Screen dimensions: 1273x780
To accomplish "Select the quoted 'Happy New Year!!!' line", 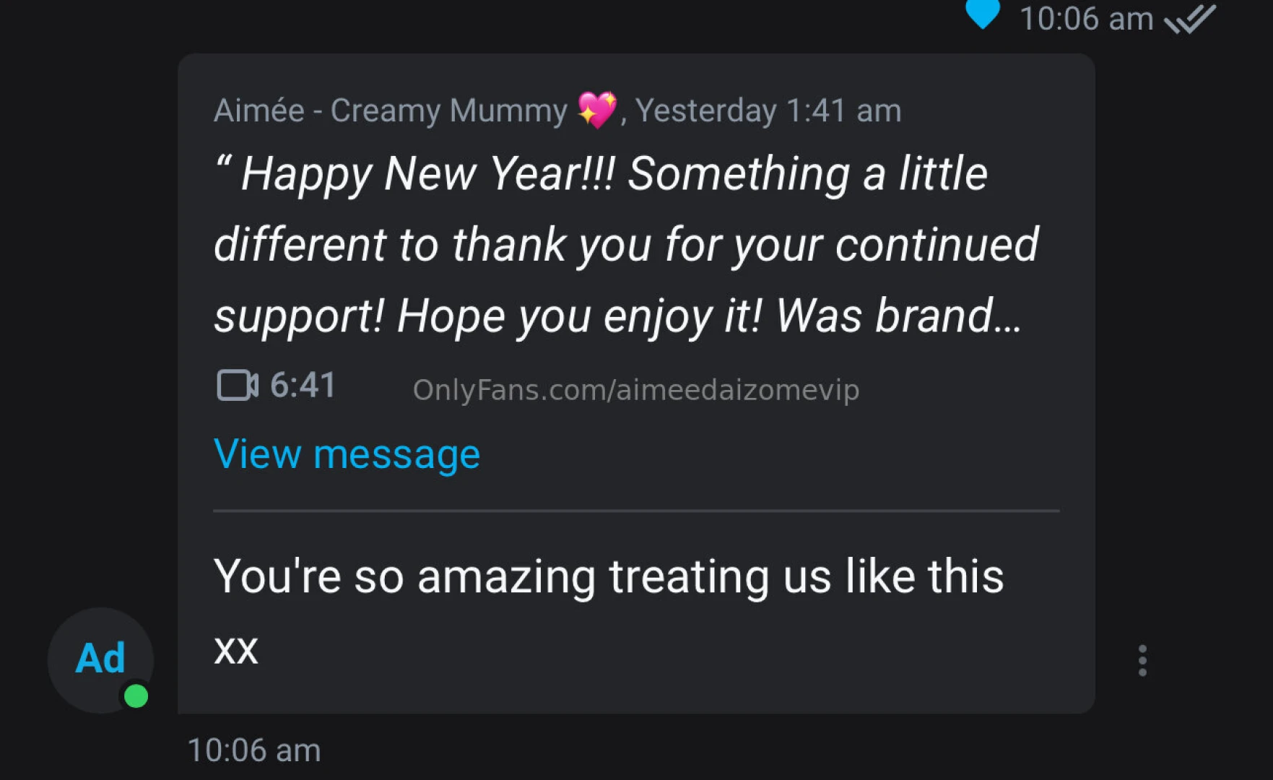I will 426,174.
